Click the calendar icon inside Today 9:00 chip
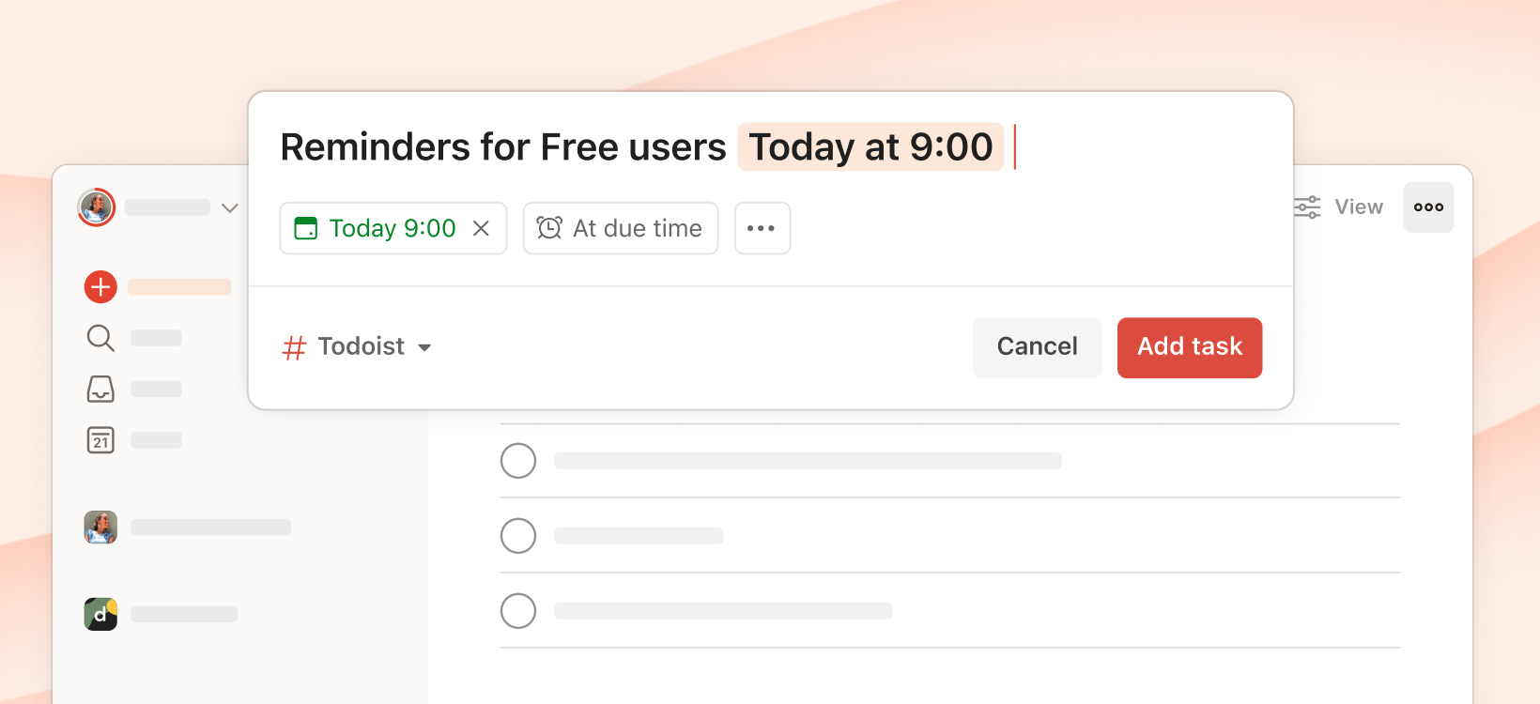The image size is (1540, 704). coord(305,227)
